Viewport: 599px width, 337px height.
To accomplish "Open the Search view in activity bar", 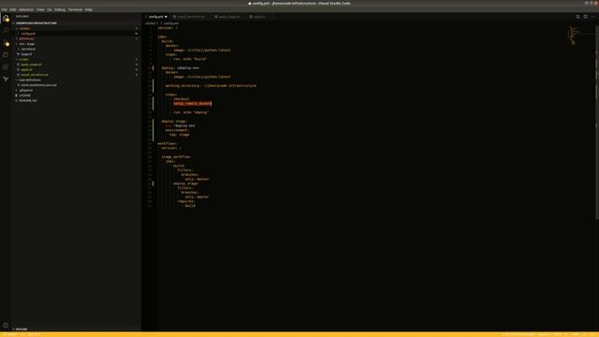I will [x=6, y=30].
